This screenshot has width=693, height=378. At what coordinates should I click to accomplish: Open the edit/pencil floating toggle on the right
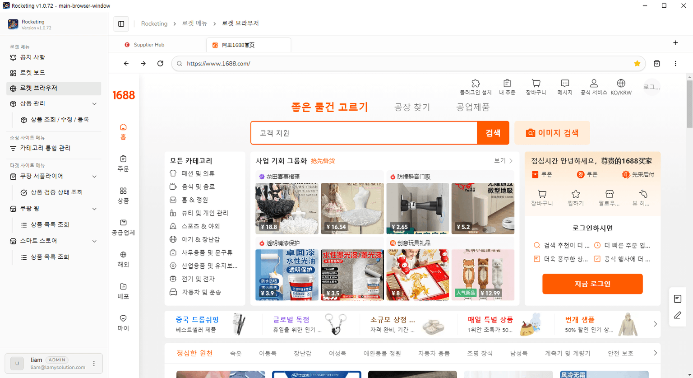point(677,315)
